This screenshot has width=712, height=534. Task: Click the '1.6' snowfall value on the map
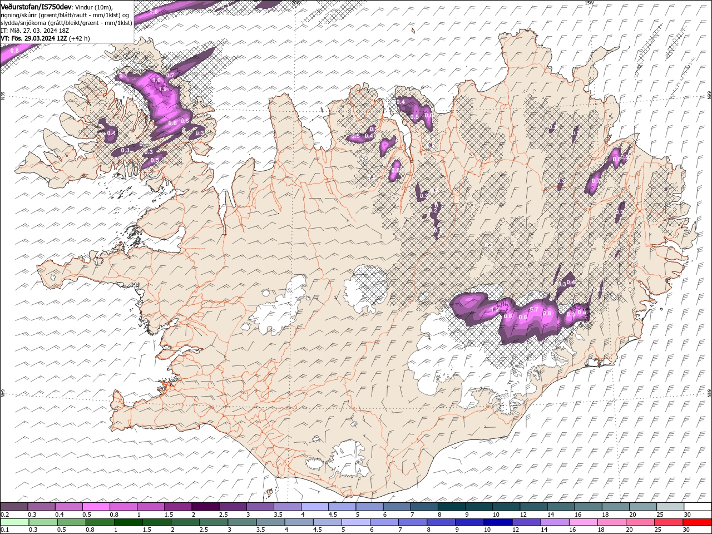pyautogui.click(x=156, y=81)
